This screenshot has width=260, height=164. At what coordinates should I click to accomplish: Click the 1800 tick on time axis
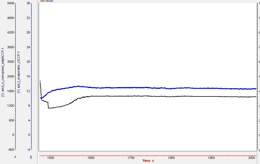point(171,158)
